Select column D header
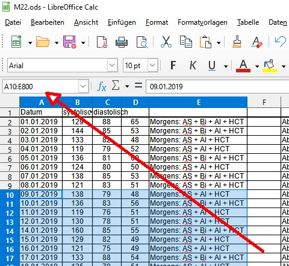Screen dimensions: 289x266 click(135, 102)
